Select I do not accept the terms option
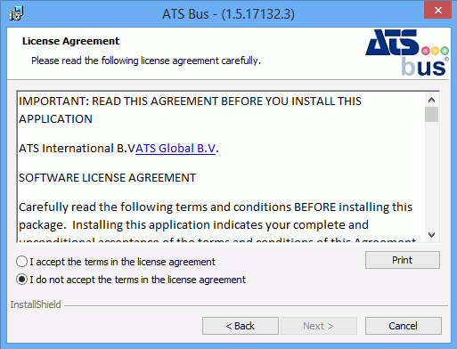Viewport: 457px width, 349px height. coord(21,280)
